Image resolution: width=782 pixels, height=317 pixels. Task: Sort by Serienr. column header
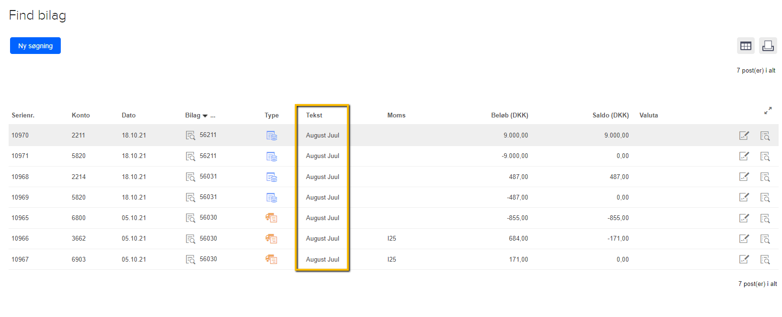point(23,116)
